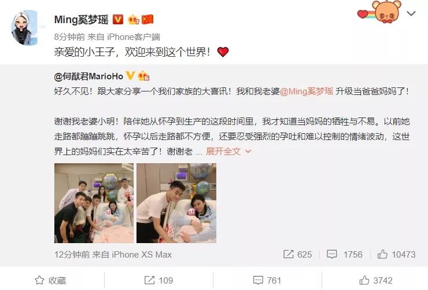Click the original post repost icon 625
This screenshot has width=428, height=290.
click(297, 254)
